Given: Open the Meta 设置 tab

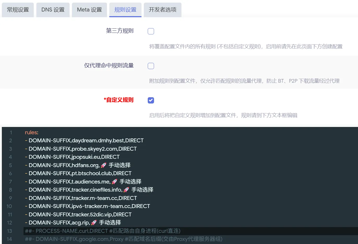Looking at the screenshot, I should (89, 10).
